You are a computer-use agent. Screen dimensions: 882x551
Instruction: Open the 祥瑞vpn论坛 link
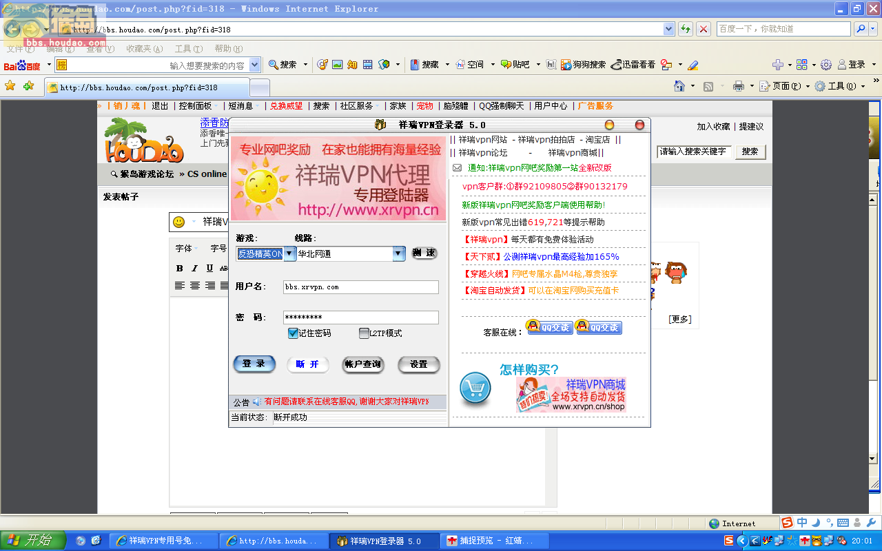(482, 153)
